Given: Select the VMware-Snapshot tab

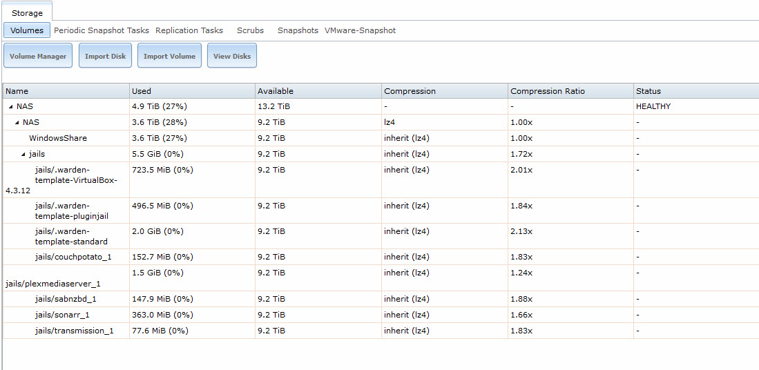Looking at the screenshot, I should [360, 30].
